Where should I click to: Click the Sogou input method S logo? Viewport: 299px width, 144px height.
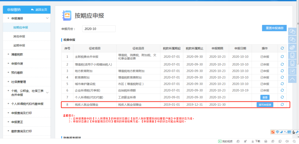pyautogui.click(x=273, y=132)
